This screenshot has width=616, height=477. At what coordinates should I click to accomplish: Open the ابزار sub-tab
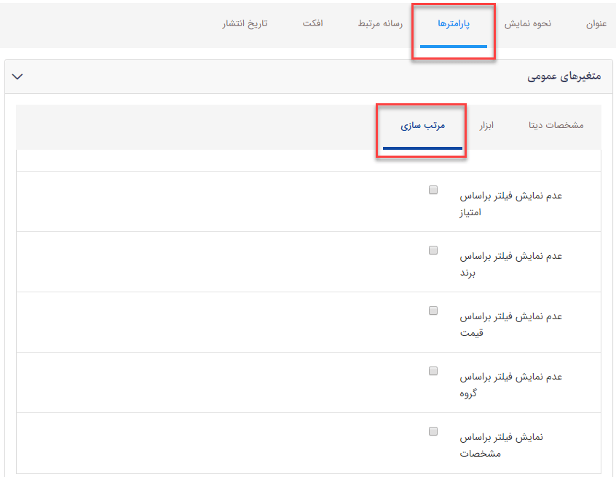[x=487, y=124]
